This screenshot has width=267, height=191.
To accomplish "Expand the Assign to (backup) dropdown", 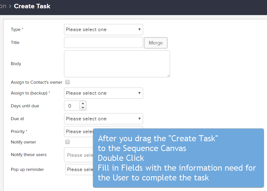I will pyautogui.click(x=103, y=93).
